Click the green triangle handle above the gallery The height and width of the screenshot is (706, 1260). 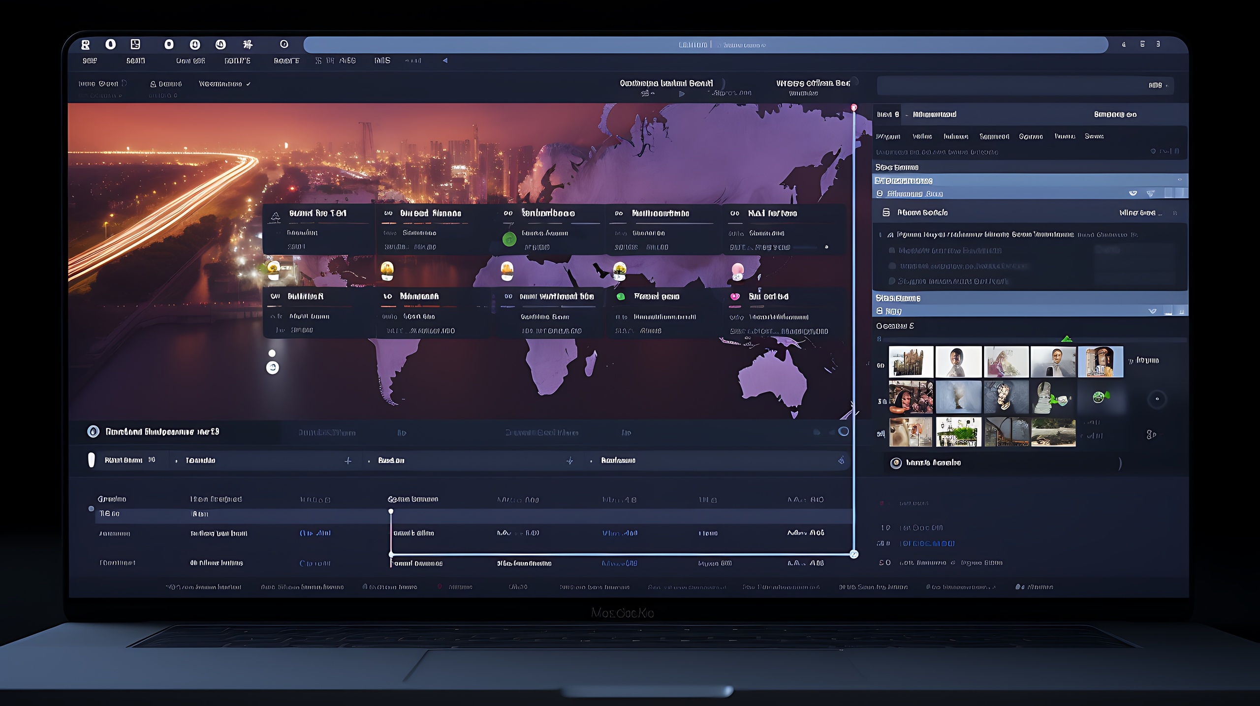point(1067,338)
